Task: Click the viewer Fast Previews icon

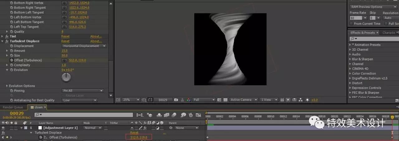Action: pos(288,100)
